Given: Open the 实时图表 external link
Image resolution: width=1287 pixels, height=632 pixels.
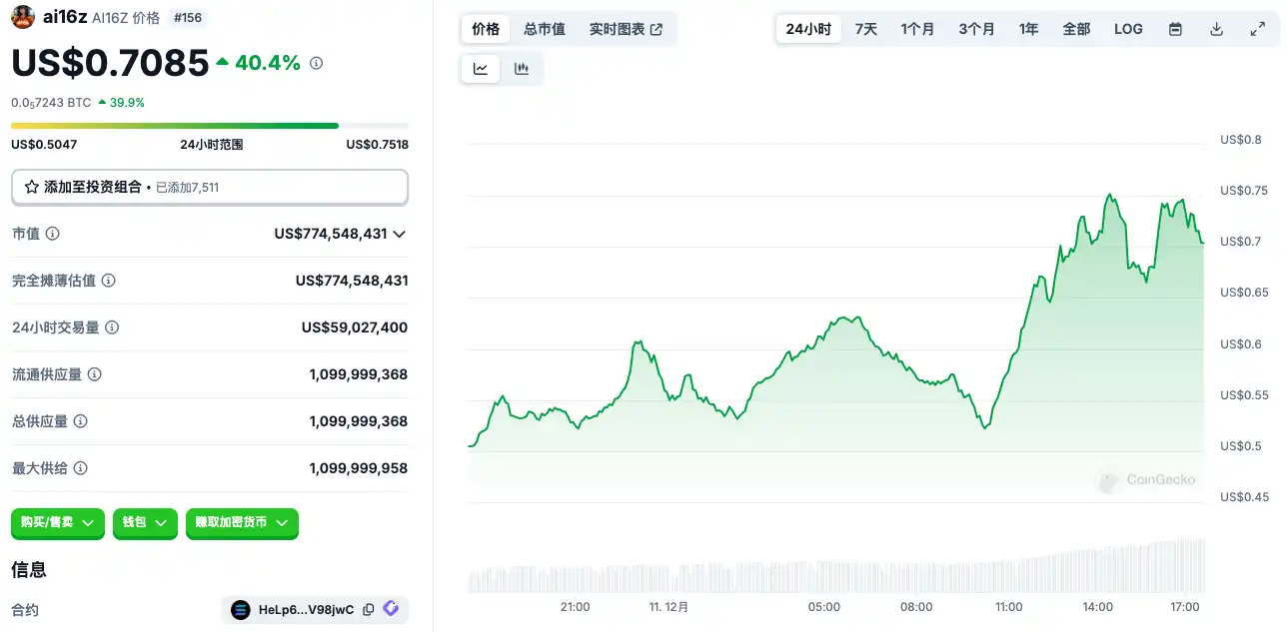Looking at the screenshot, I should point(626,29).
